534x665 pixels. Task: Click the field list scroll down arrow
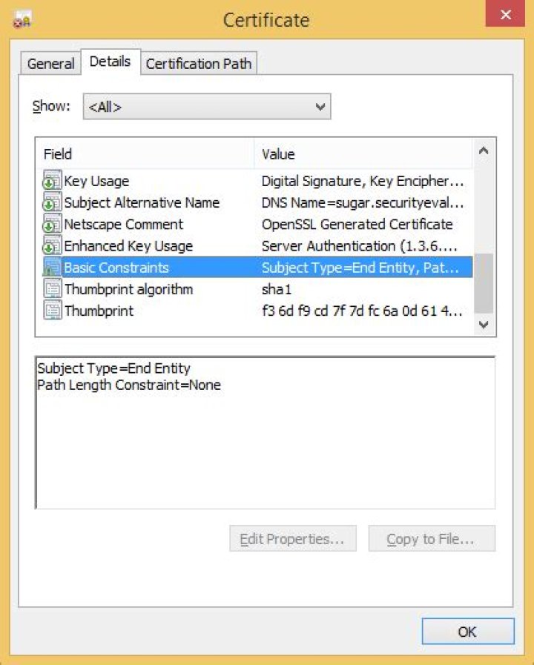click(484, 325)
